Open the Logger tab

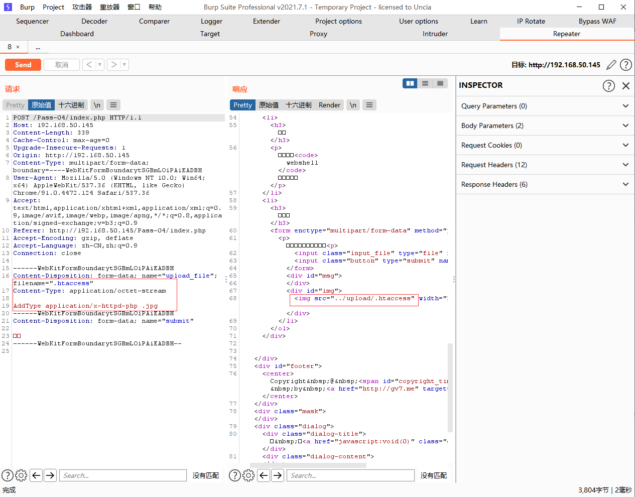coord(212,21)
